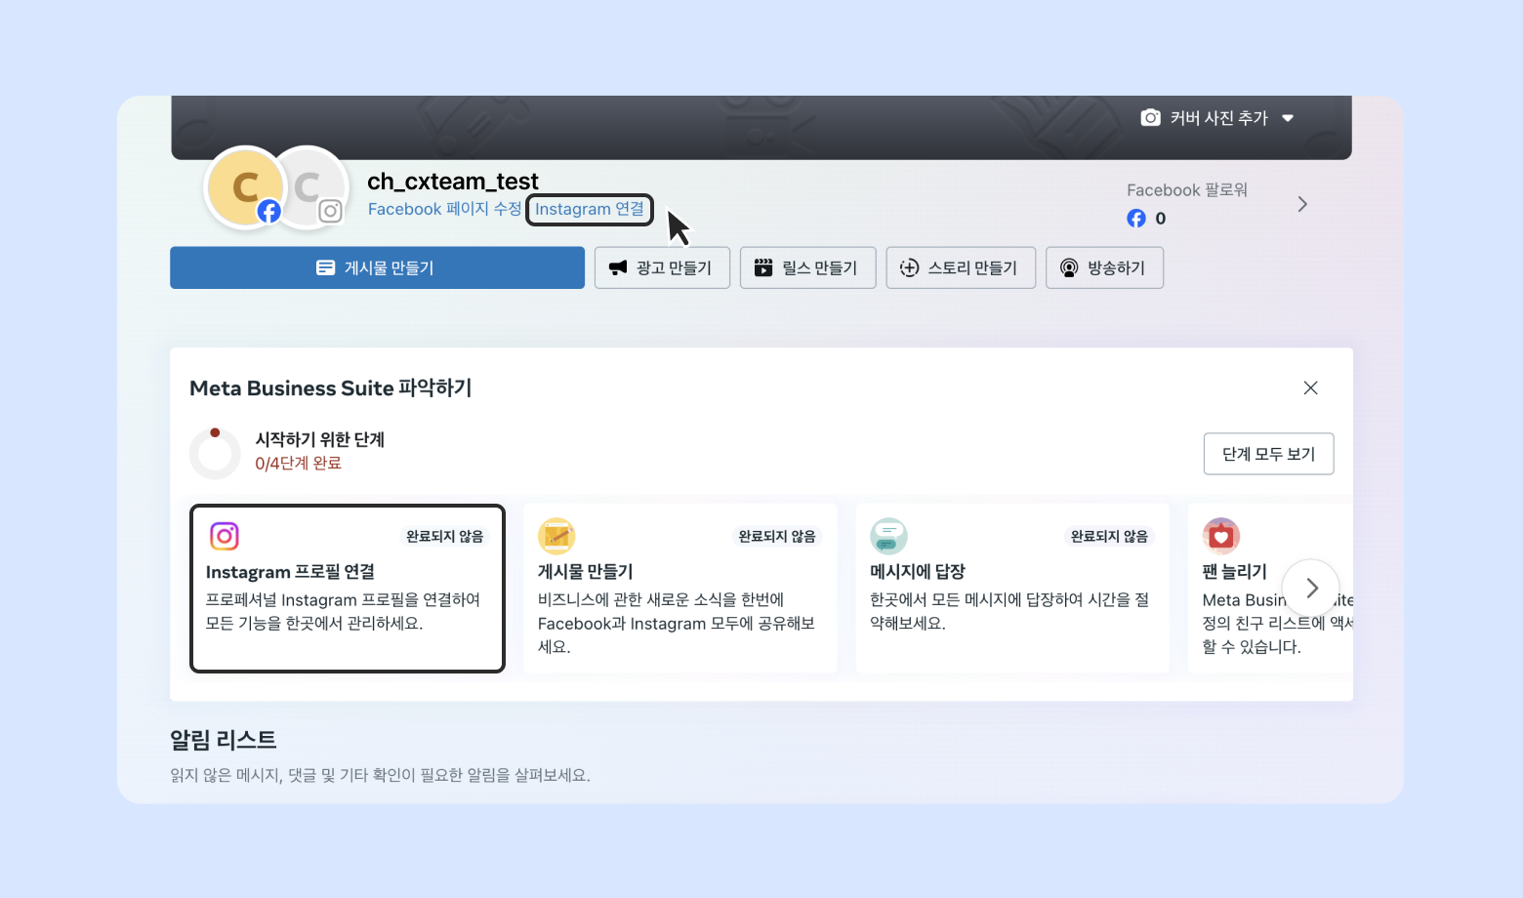Click the 팬 늘리기 card title
The width and height of the screenshot is (1523, 898).
[1235, 572]
